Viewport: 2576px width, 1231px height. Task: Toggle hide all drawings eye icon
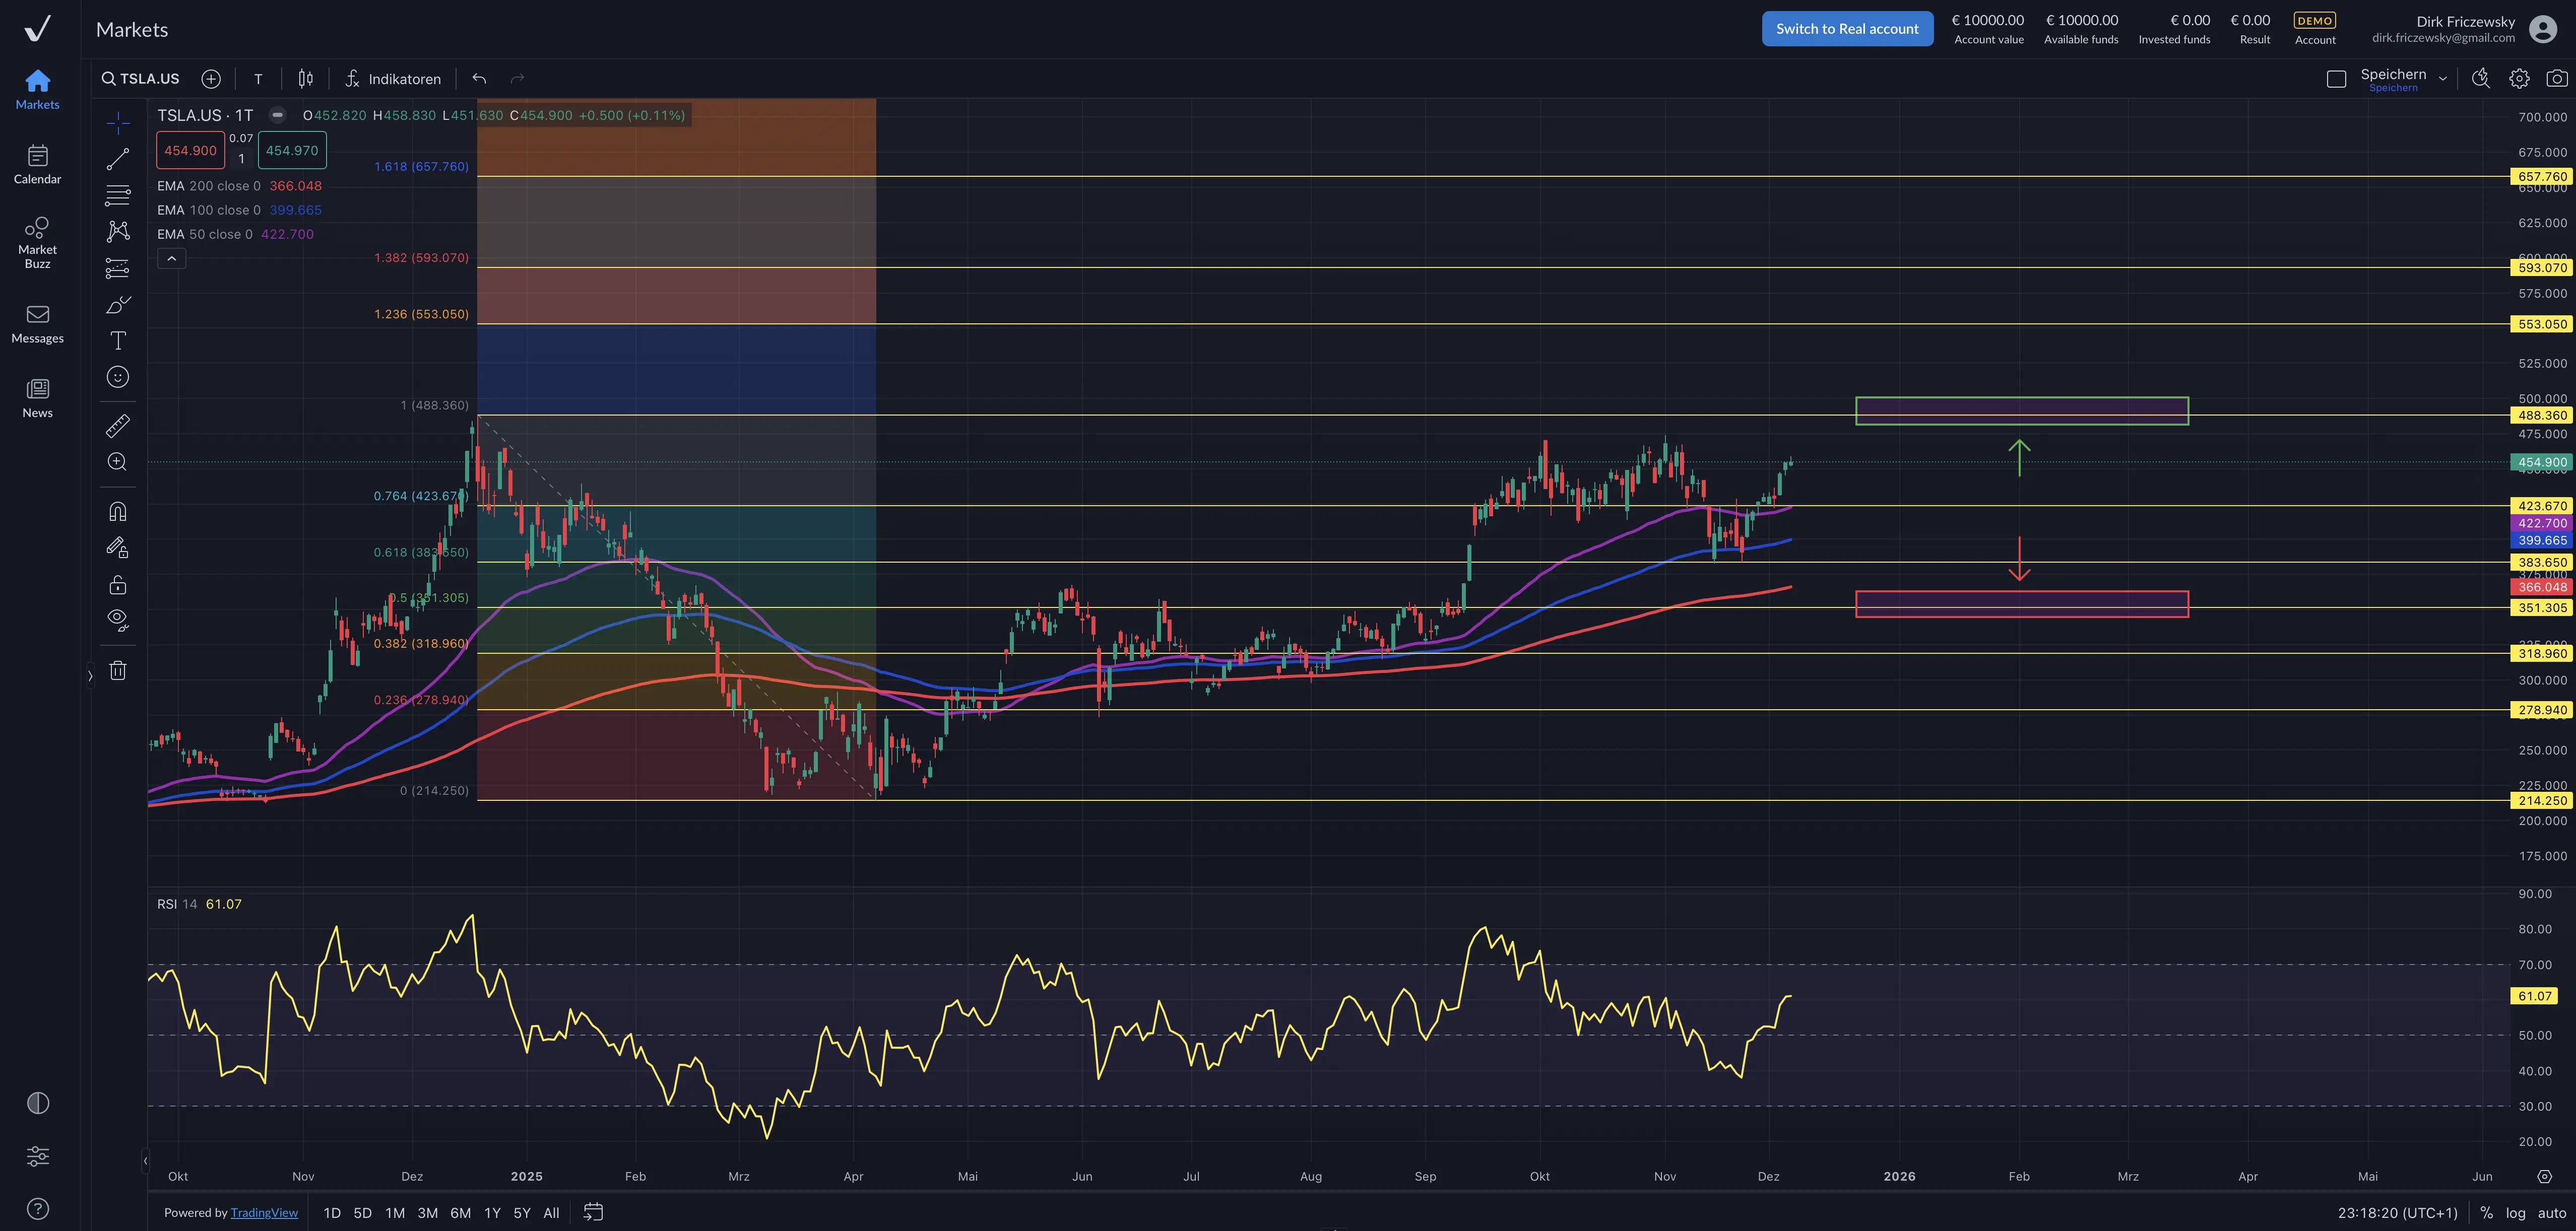tap(118, 620)
